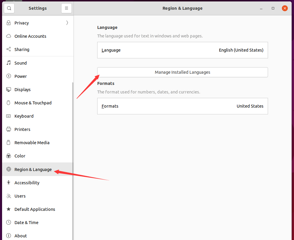Click the Region & Language globe icon
The image size is (294, 240).
click(9, 170)
